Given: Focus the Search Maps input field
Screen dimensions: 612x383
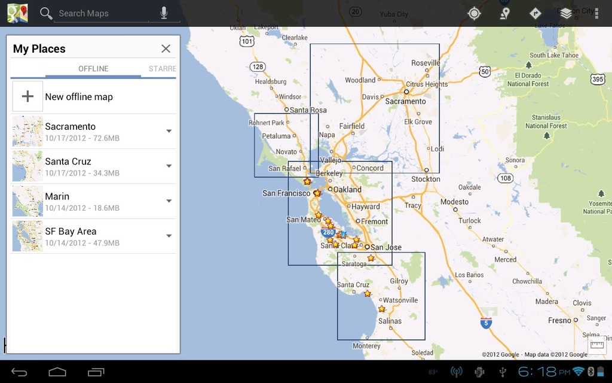Looking at the screenshot, I should click(101, 13).
